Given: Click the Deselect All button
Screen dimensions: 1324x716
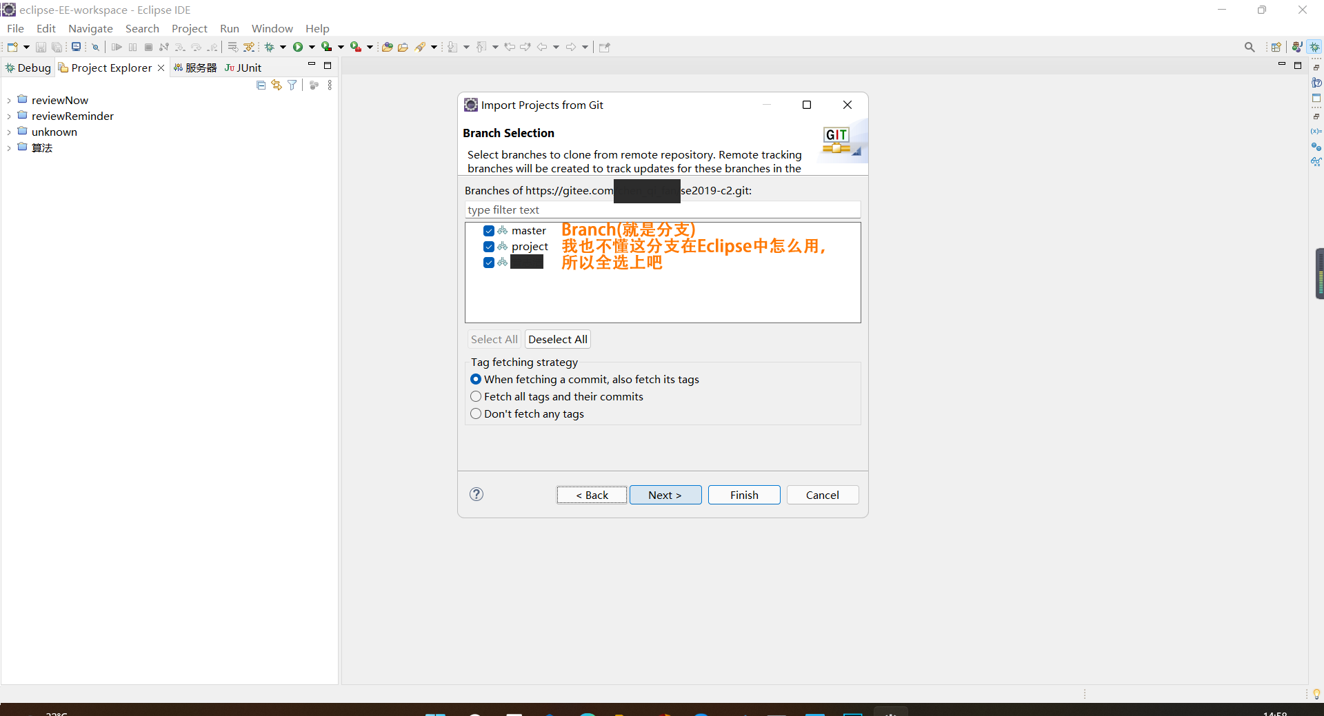Looking at the screenshot, I should click(x=557, y=339).
